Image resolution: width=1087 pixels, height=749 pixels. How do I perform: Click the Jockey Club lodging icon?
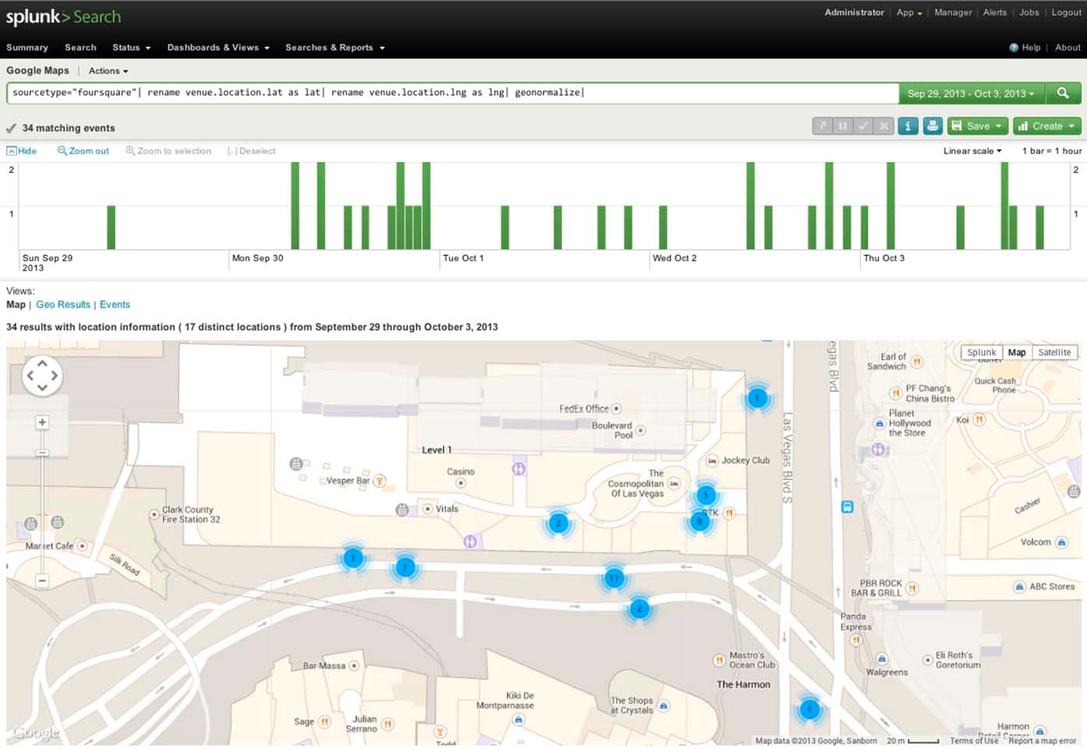(712, 461)
